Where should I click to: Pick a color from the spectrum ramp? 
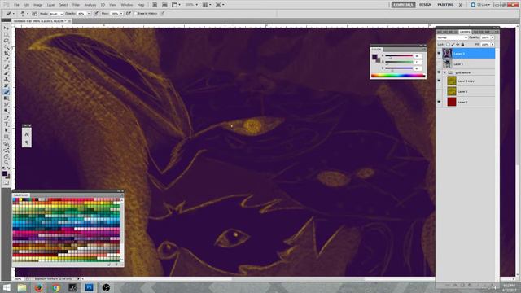(398, 76)
